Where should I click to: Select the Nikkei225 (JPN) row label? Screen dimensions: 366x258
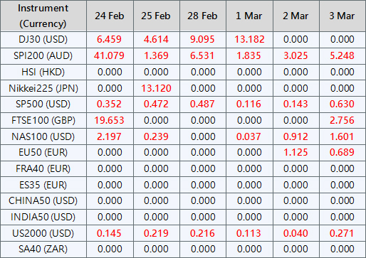tap(43, 88)
